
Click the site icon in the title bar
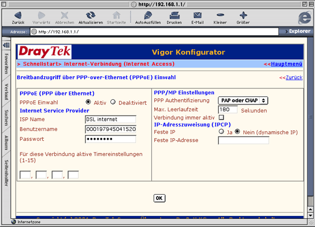(x=134, y=4)
